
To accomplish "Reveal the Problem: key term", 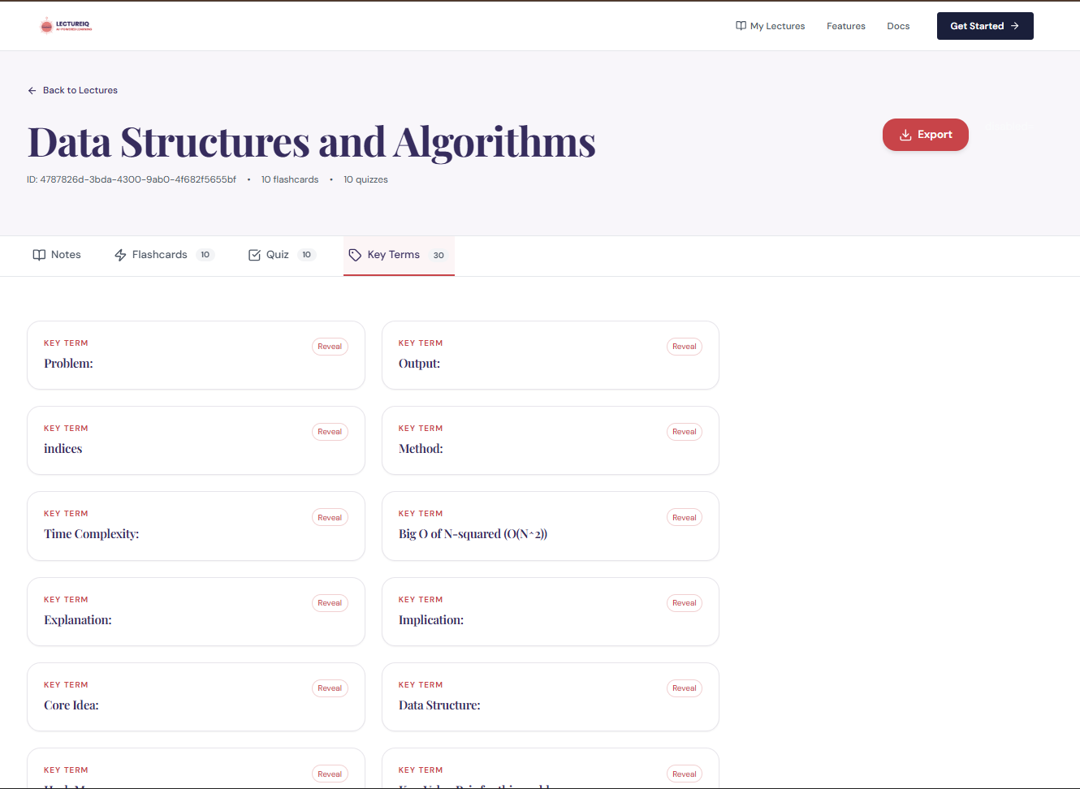I will 330,347.
